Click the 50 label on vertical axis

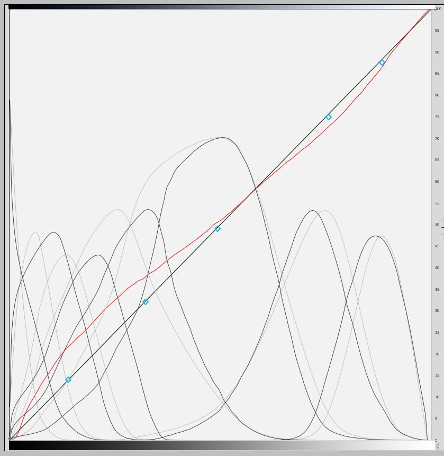pyautogui.click(x=437, y=225)
